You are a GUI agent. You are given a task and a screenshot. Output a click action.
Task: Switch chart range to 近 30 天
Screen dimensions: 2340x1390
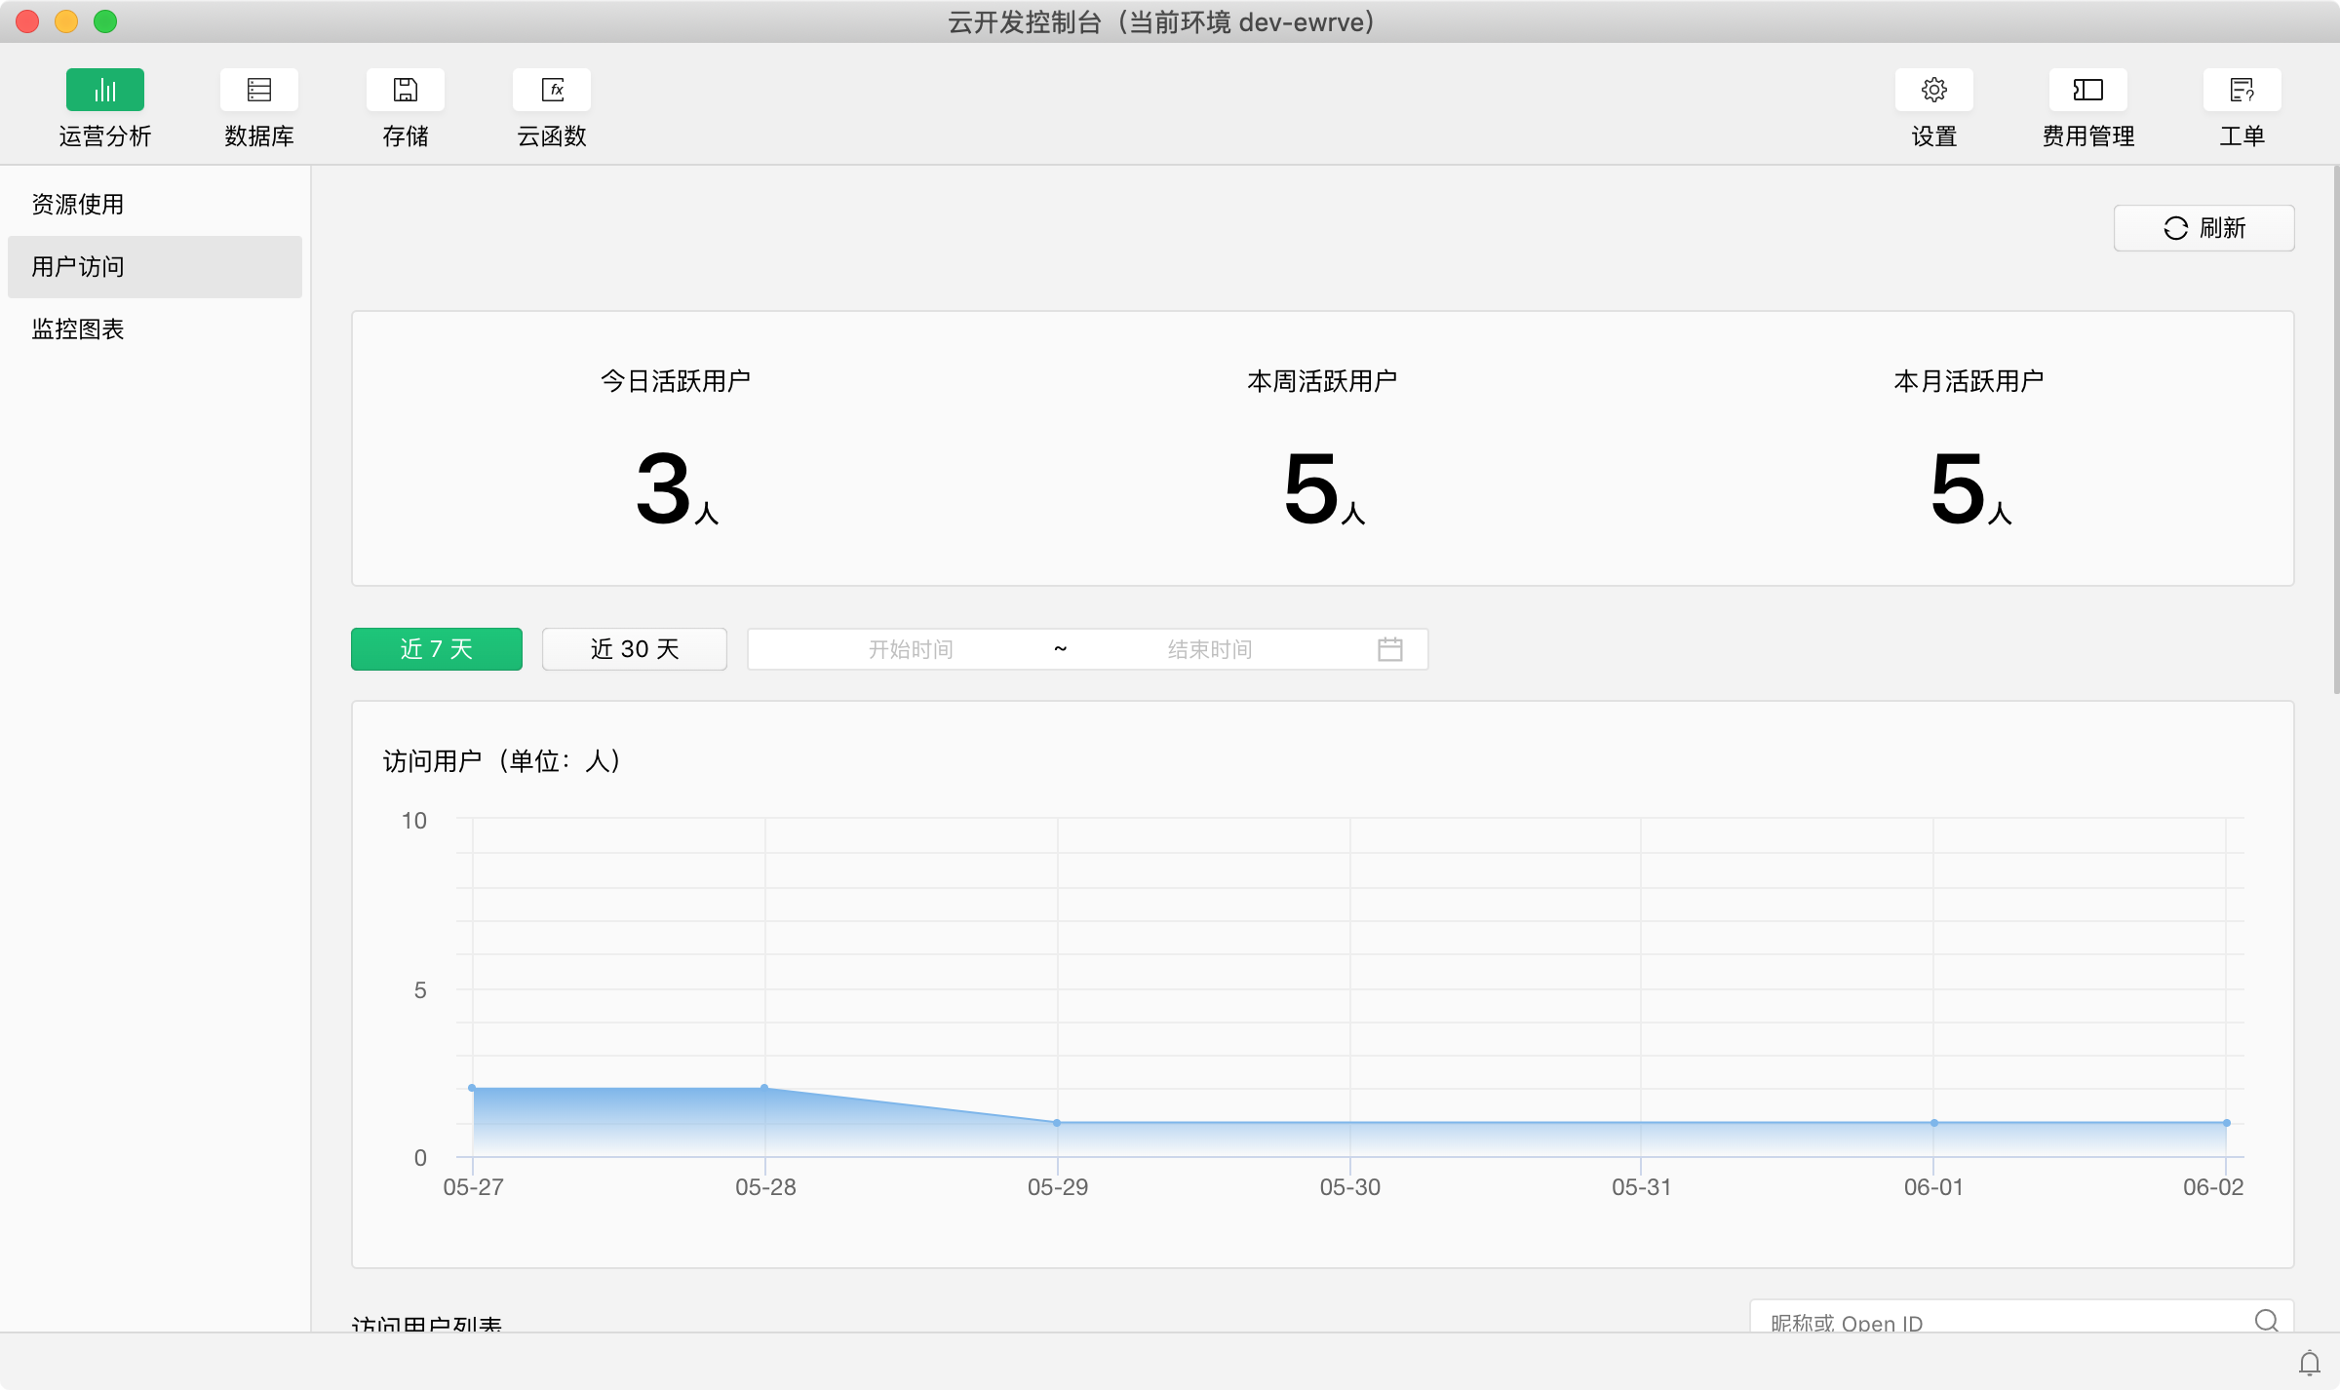(x=634, y=649)
